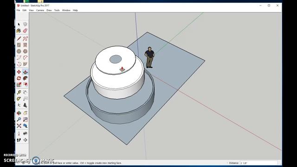This screenshot has width=297, height=167.
Task: Minimize the SketchUp window
Action: (x=260, y=6)
